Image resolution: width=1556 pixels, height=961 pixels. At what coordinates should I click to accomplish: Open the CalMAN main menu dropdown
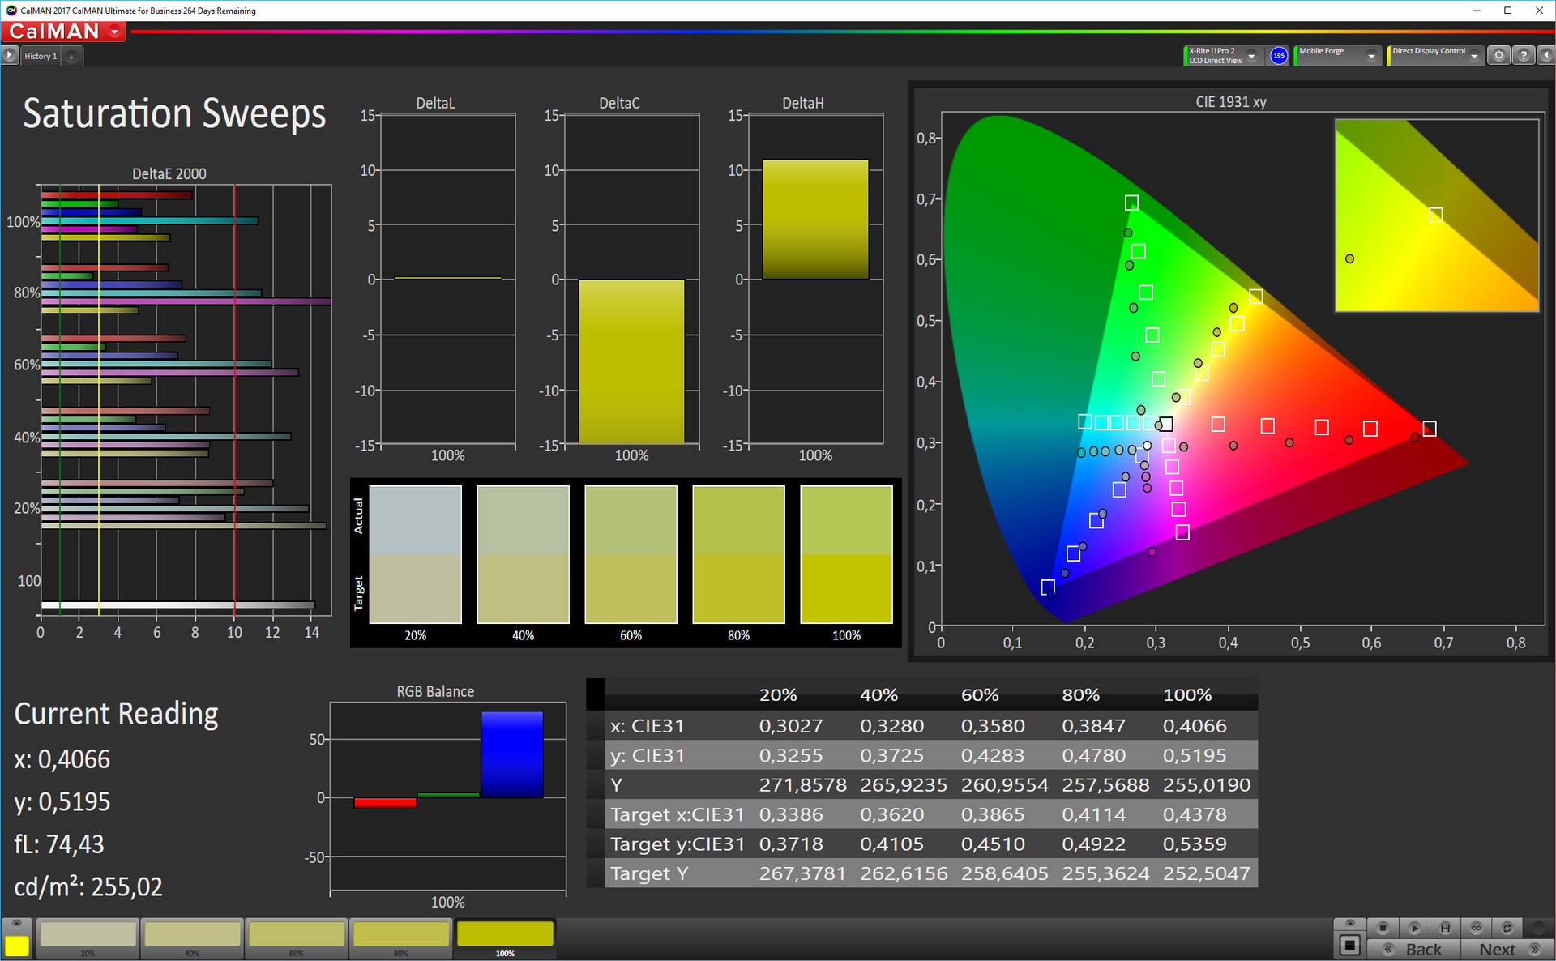click(x=115, y=32)
